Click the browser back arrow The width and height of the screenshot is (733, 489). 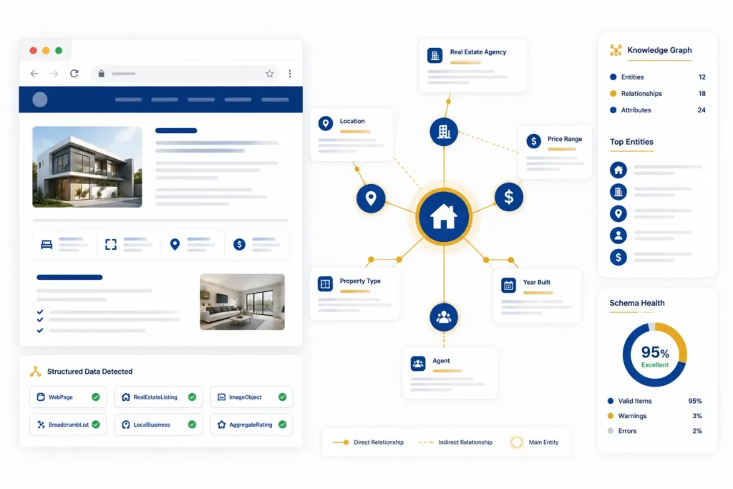[x=34, y=74]
